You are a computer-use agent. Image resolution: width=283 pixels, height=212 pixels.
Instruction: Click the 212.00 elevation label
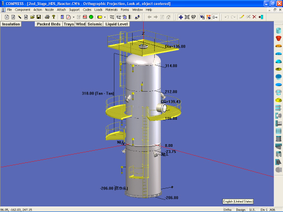coord(171,92)
